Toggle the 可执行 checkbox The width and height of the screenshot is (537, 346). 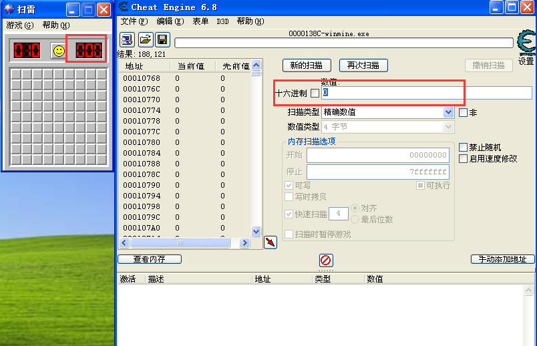[420, 185]
